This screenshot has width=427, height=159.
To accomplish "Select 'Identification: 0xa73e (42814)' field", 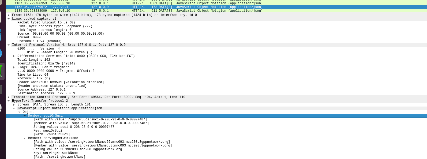I will pyautogui.click(x=46, y=64).
